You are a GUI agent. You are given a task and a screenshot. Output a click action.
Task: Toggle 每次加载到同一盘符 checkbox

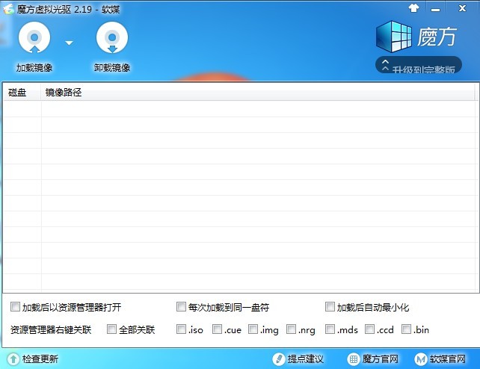click(x=181, y=307)
